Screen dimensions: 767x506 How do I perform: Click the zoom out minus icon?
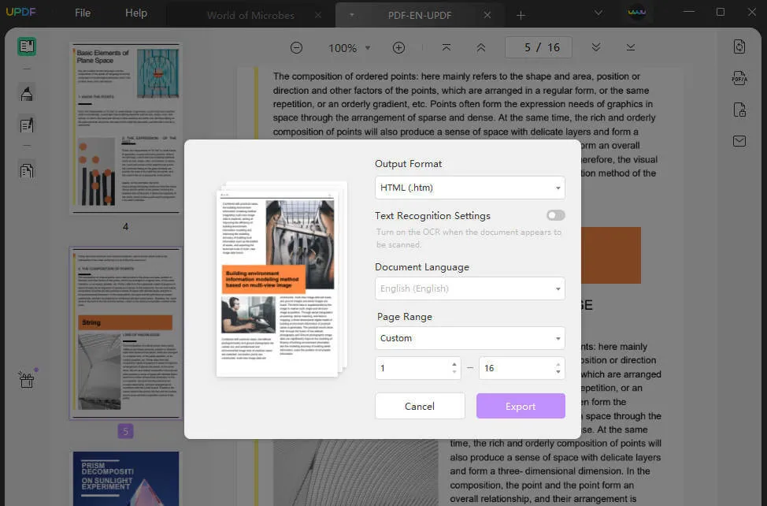296,48
